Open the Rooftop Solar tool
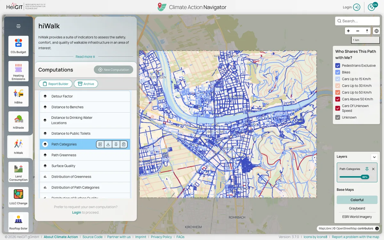 coord(19,222)
